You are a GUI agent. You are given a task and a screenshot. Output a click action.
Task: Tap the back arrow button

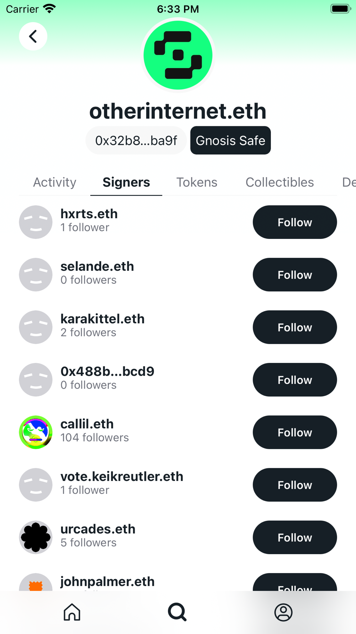pos(33,36)
